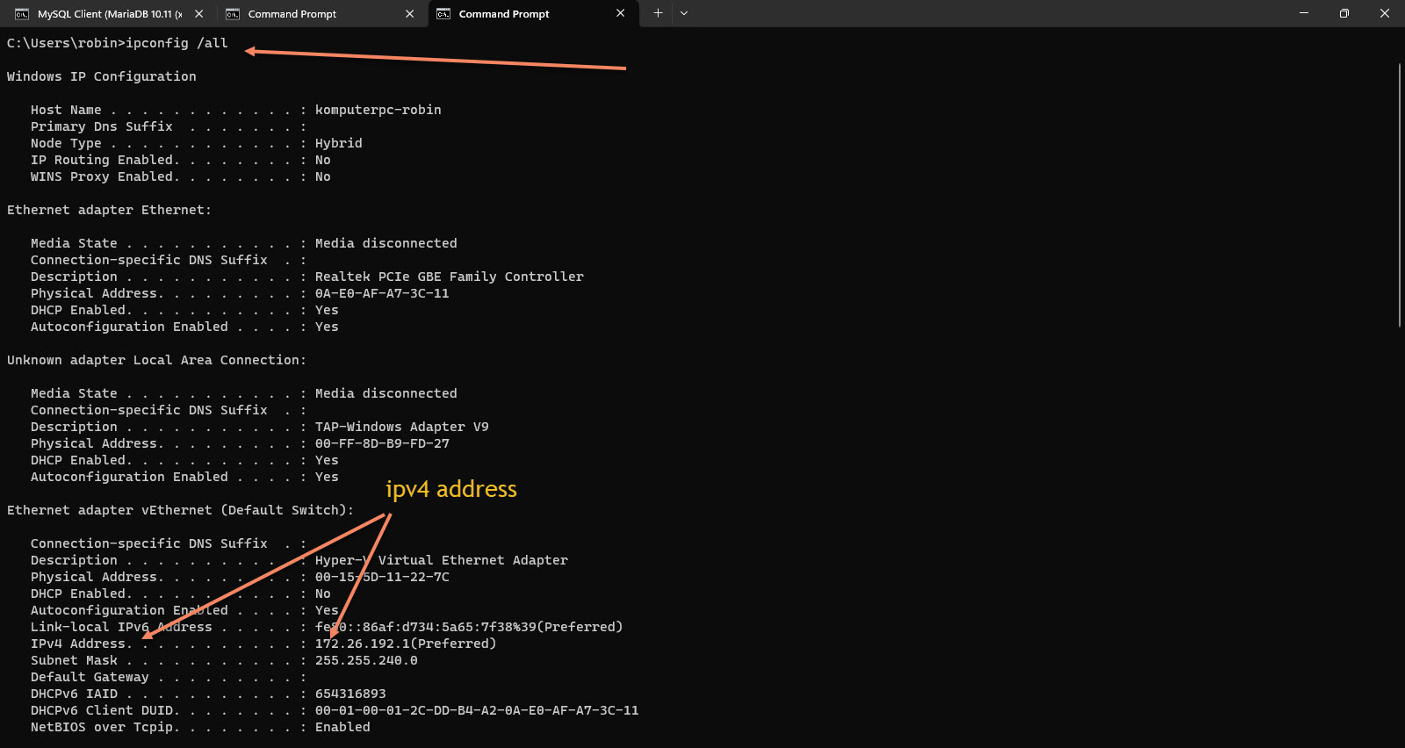Close the MySQL Client tab
This screenshot has width=1405, height=748.
199,14
